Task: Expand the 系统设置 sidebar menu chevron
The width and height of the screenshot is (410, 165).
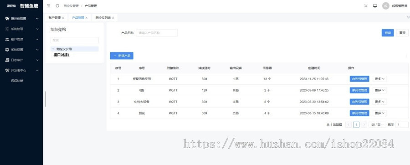Action: click(x=37, y=50)
